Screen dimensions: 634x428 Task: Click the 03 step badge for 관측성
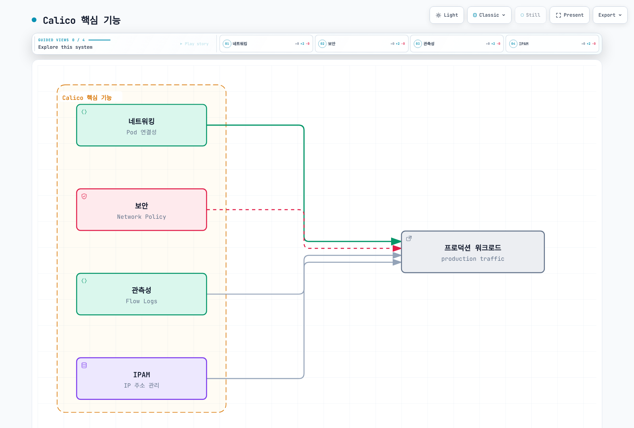[418, 44]
